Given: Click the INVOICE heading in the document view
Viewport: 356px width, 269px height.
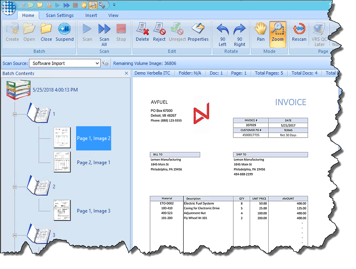Looking at the screenshot, I should pos(291,102).
